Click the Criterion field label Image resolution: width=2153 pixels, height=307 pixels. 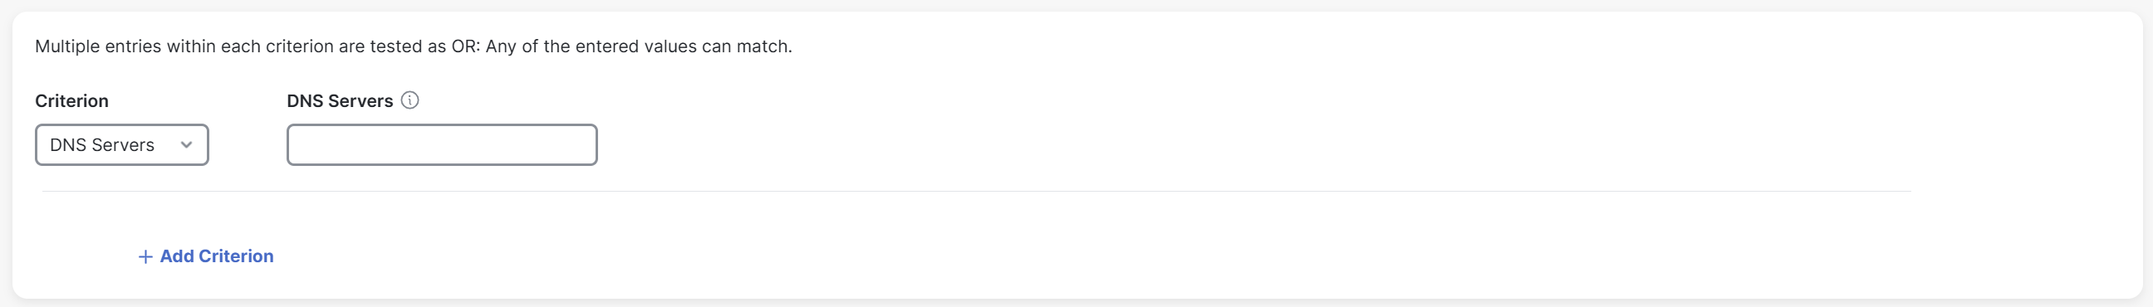pos(72,101)
